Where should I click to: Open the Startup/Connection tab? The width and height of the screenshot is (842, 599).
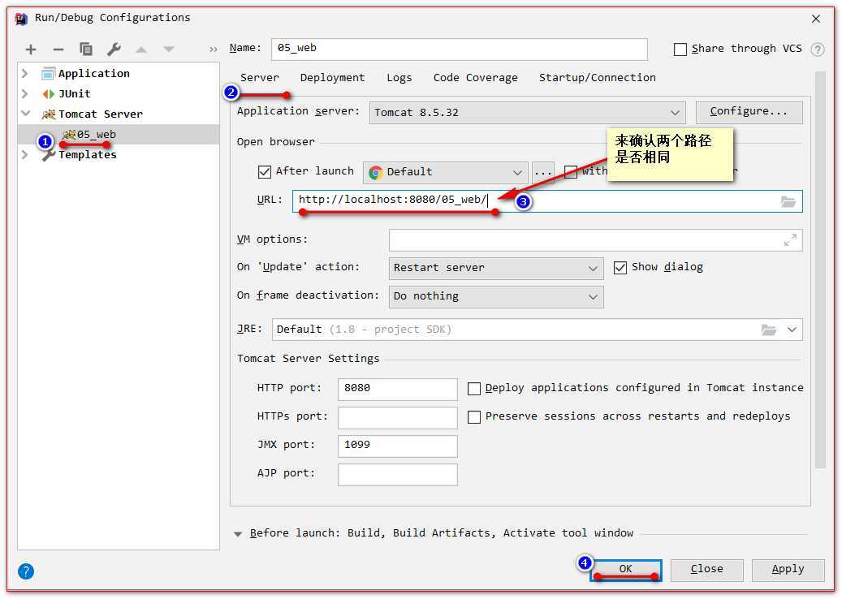coord(597,78)
